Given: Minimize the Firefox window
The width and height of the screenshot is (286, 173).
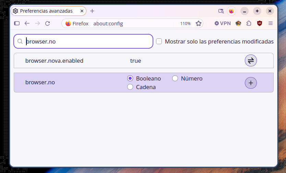Looking at the screenshot, I should coord(245,11).
